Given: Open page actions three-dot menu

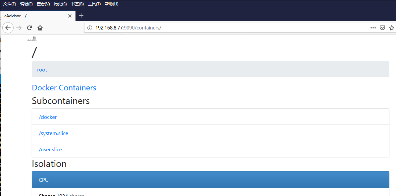Looking at the screenshot, I should tap(373, 28).
